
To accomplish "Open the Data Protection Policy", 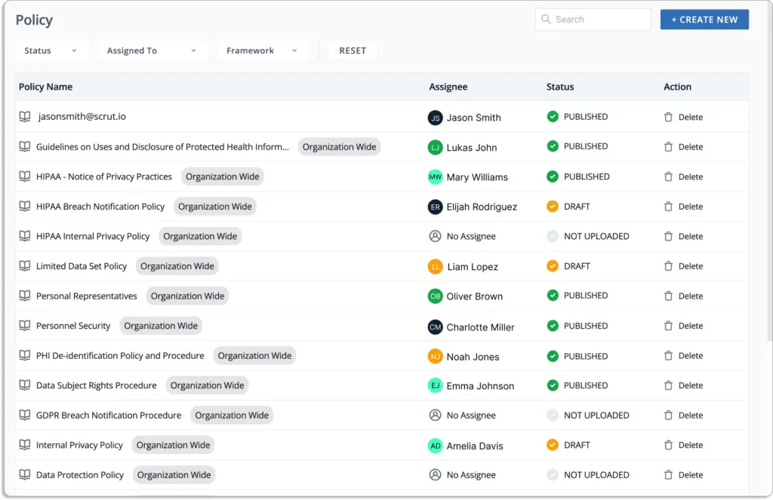I will pos(80,475).
